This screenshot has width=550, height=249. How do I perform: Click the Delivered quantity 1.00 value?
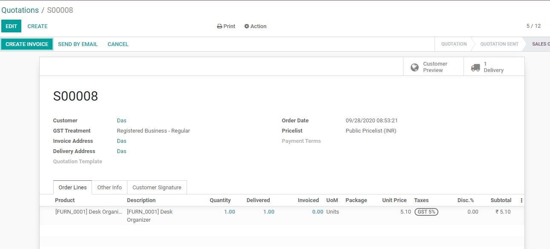(x=268, y=211)
